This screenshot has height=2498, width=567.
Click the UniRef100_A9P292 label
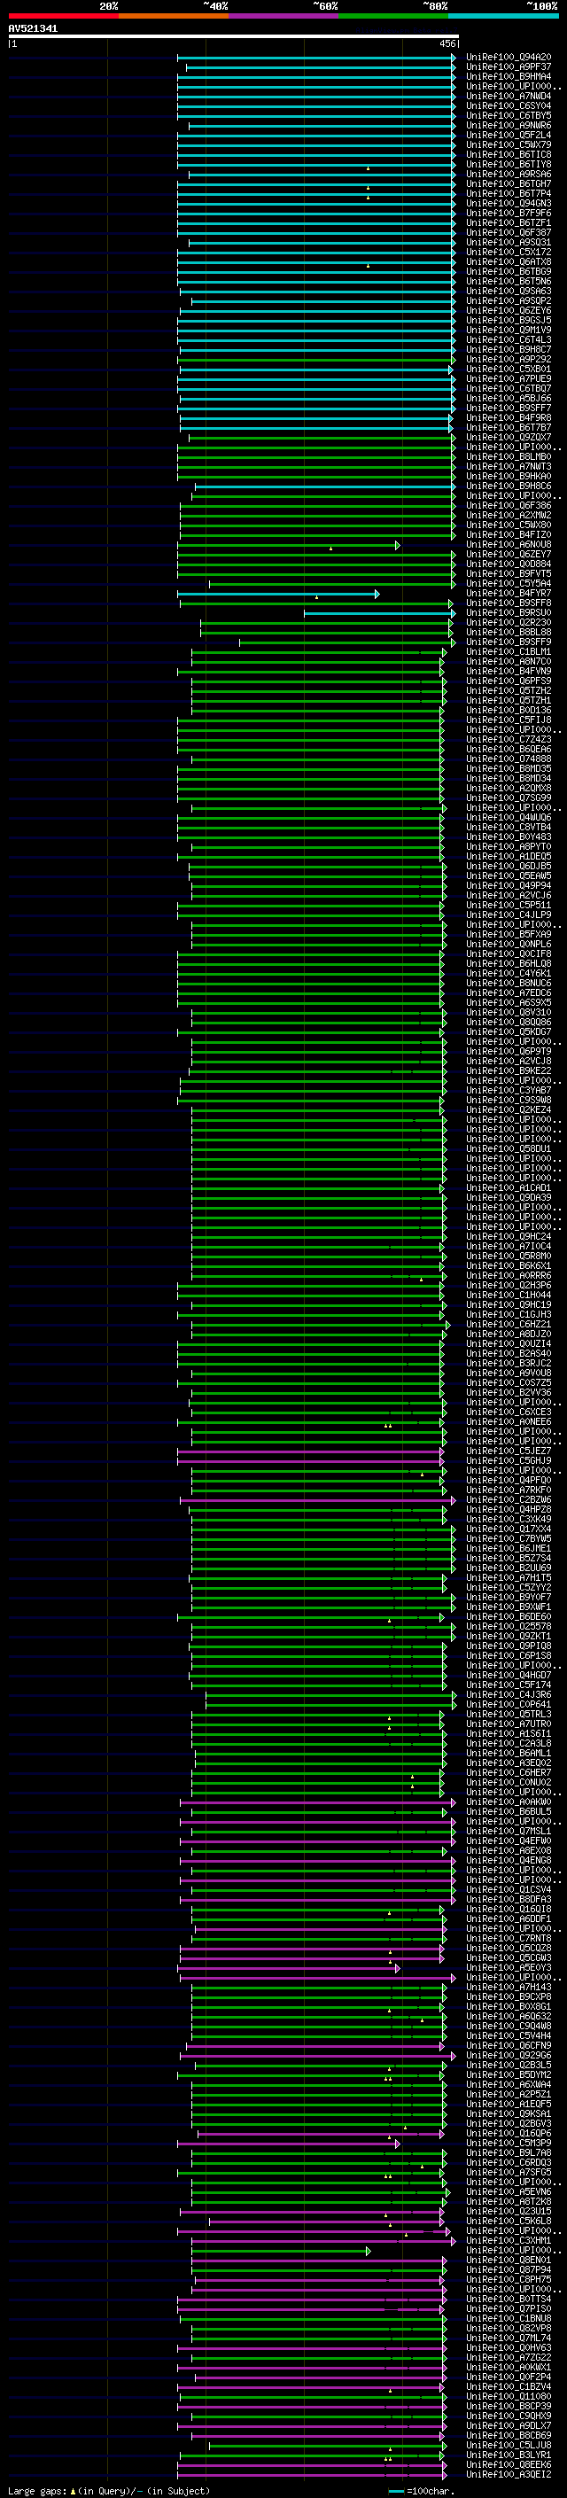tap(508, 359)
